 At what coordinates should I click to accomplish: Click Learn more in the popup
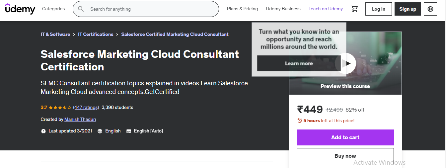299,63
